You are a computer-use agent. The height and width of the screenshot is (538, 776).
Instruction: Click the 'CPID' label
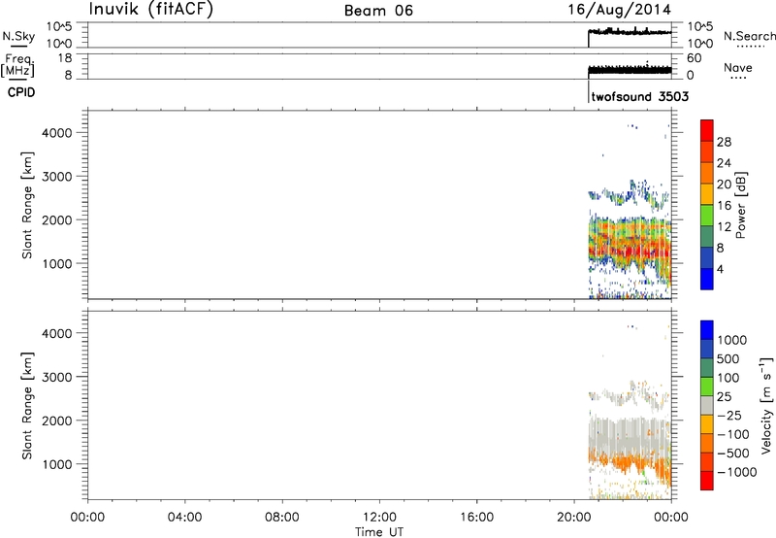21,92
